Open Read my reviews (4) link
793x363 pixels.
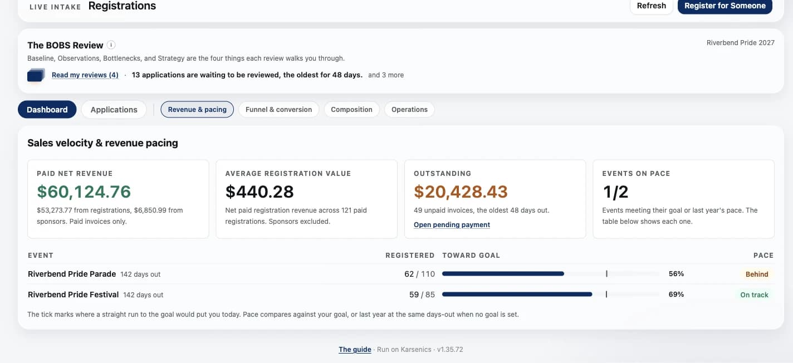[85, 75]
